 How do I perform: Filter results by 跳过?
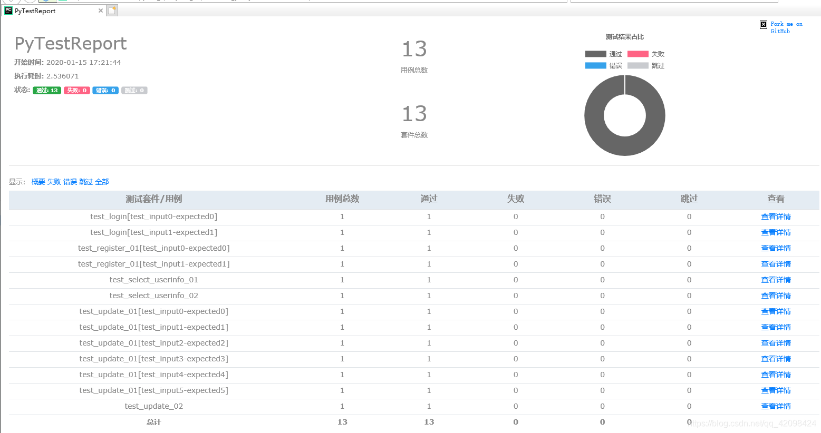coord(86,182)
